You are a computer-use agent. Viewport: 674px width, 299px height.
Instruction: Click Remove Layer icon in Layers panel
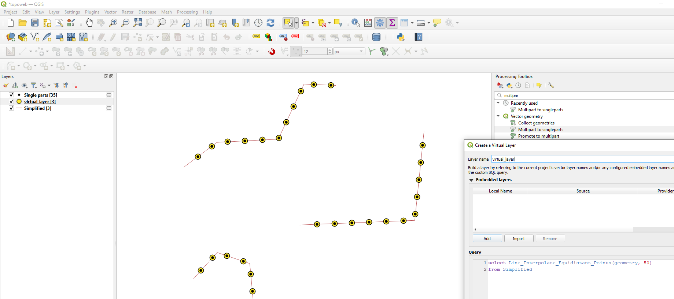(74, 85)
